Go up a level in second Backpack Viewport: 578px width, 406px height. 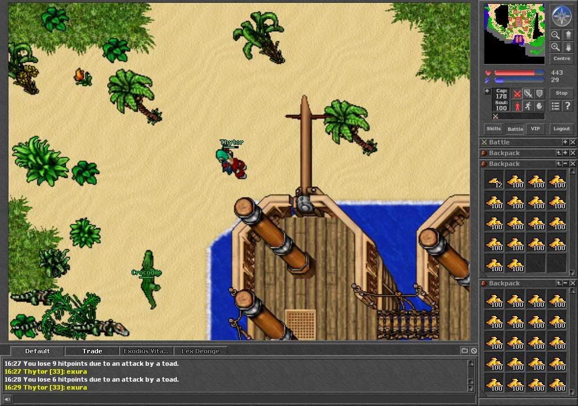(559, 164)
